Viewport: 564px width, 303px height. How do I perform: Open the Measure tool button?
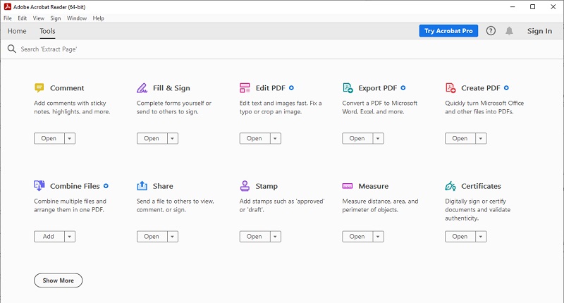click(x=357, y=237)
